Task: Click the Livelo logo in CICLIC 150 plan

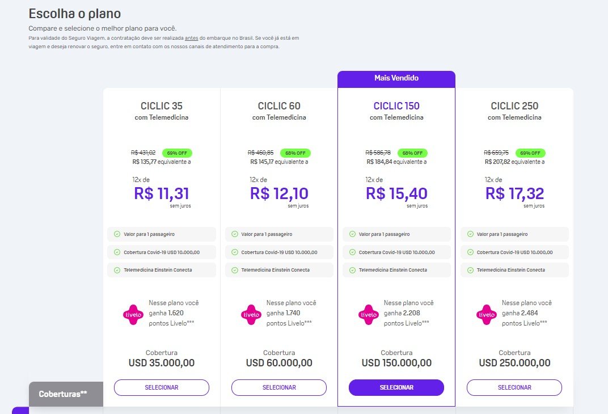Action: (368, 314)
